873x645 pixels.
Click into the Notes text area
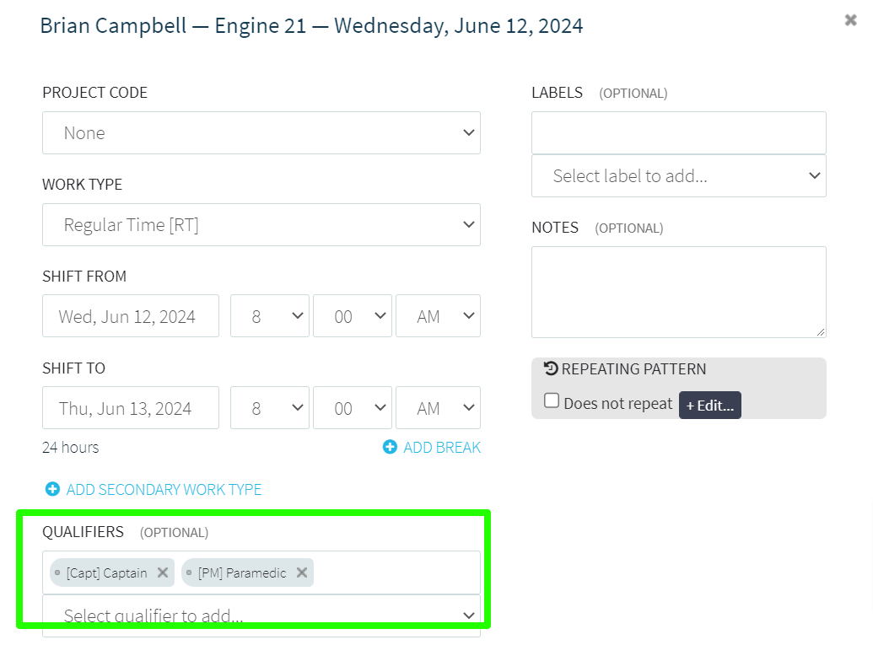pos(679,293)
